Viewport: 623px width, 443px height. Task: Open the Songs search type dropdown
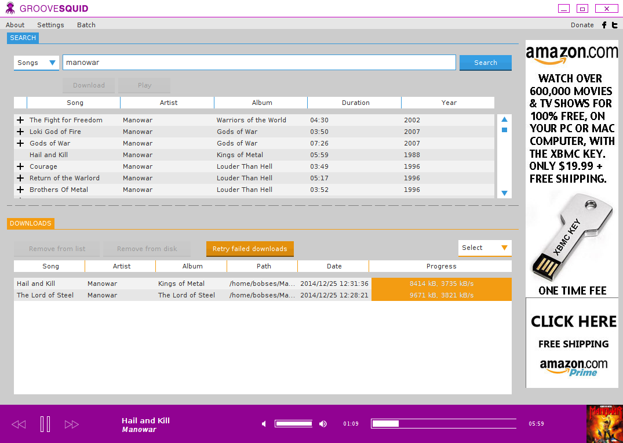click(36, 63)
